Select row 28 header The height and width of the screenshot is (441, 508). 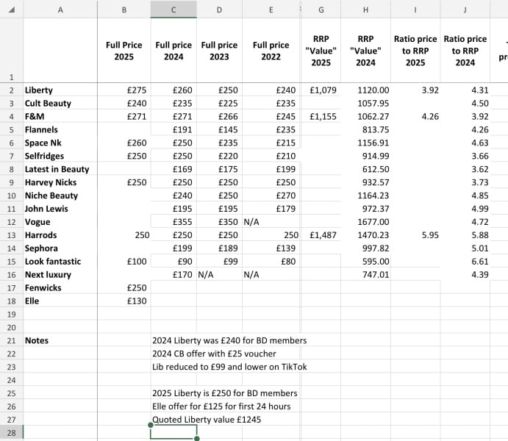(12, 433)
